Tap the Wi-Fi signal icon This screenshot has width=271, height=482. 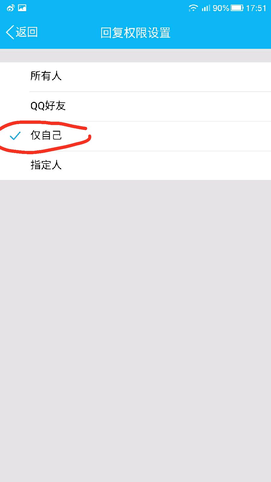pyautogui.click(x=193, y=8)
